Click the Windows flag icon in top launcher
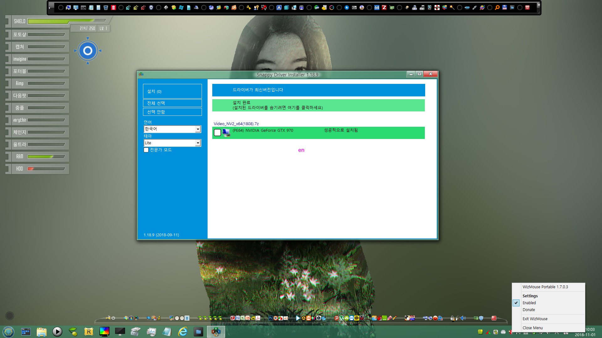The image size is (602, 338). (x=181, y=8)
